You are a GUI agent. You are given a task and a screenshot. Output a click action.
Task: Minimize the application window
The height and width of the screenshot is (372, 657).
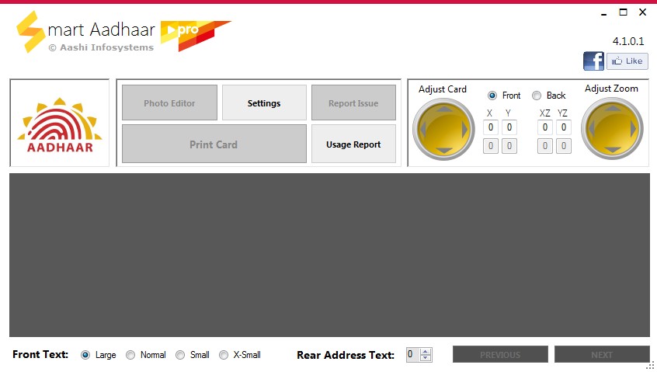coord(603,13)
